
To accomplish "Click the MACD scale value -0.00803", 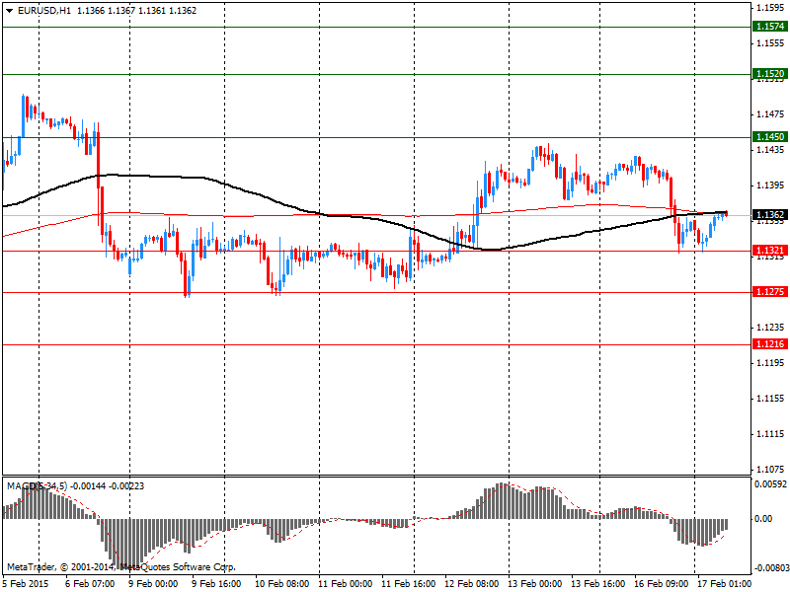I will pos(771,568).
